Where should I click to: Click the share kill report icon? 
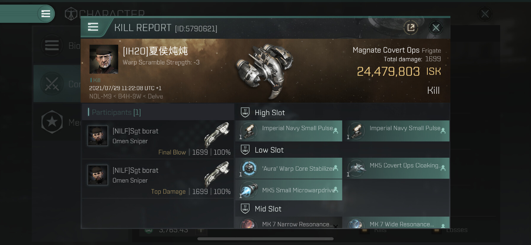tap(411, 28)
